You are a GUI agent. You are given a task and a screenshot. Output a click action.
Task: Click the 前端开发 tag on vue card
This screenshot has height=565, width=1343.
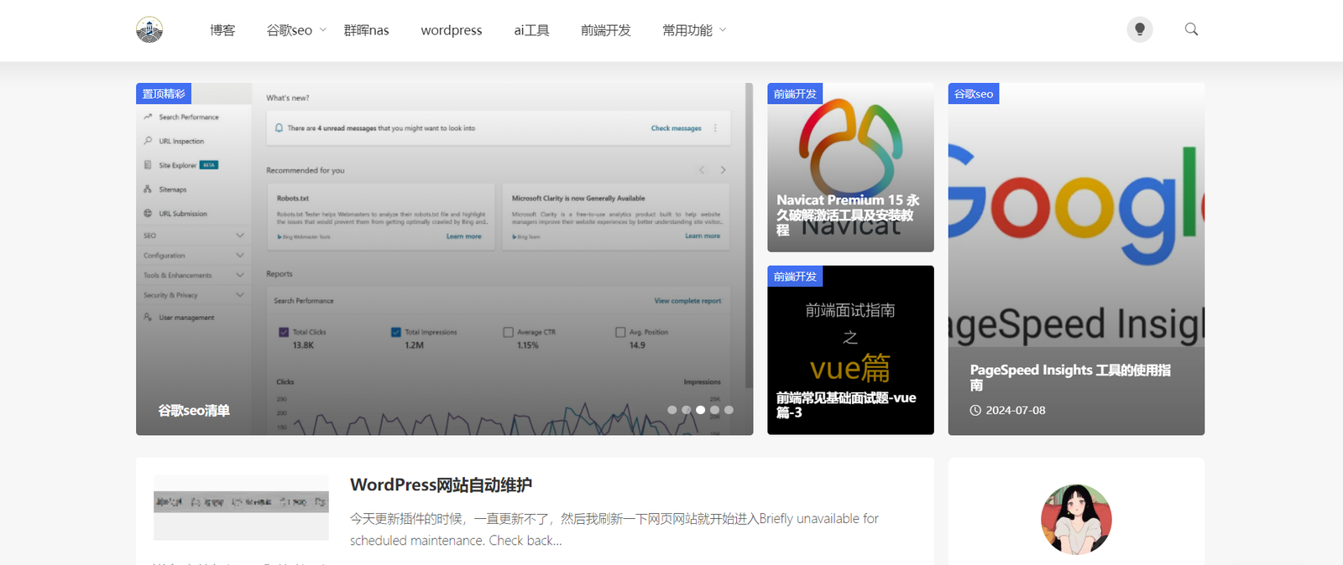point(795,276)
